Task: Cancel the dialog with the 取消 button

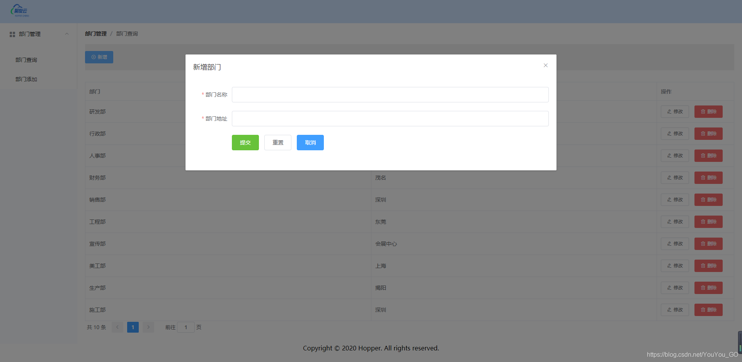Action: [310, 142]
